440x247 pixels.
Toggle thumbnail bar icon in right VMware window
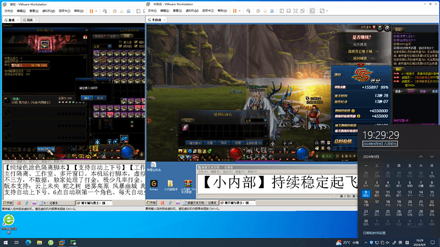point(288,11)
